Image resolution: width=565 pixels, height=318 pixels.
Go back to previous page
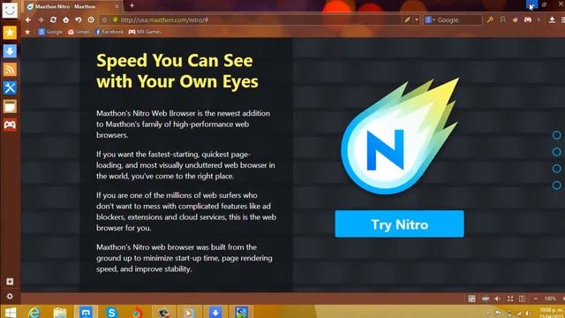[x=28, y=20]
